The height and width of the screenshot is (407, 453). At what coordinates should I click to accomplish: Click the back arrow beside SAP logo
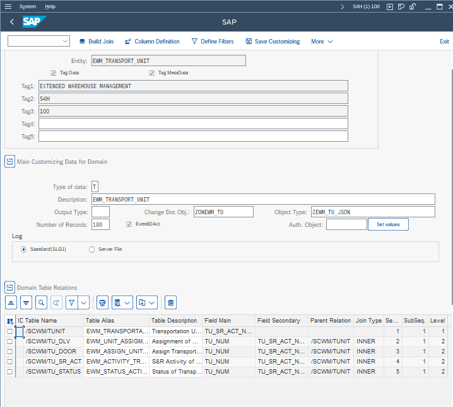[12, 22]
